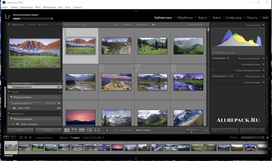
Task: Switch to the second monitor display button
Action: [13, 138]
